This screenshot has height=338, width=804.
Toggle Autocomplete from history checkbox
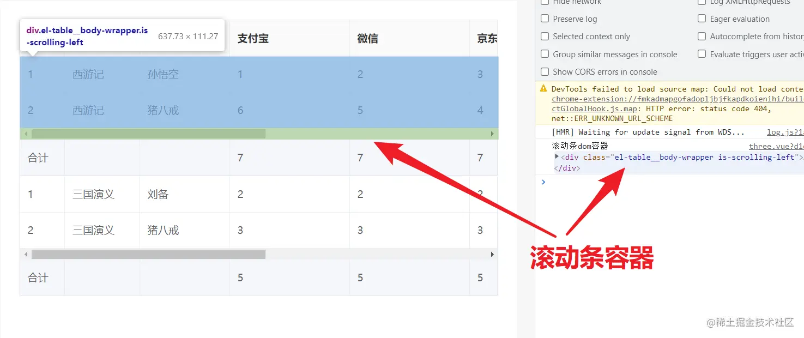(702, 37)
